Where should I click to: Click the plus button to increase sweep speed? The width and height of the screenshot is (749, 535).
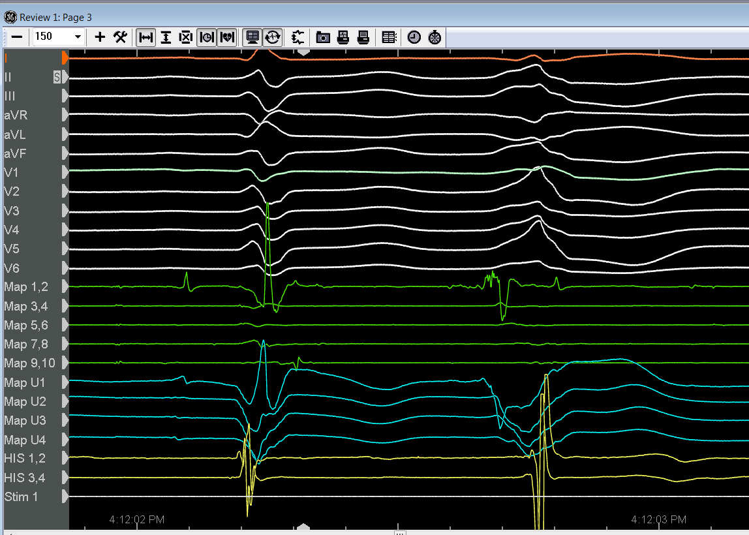[100, 37]
